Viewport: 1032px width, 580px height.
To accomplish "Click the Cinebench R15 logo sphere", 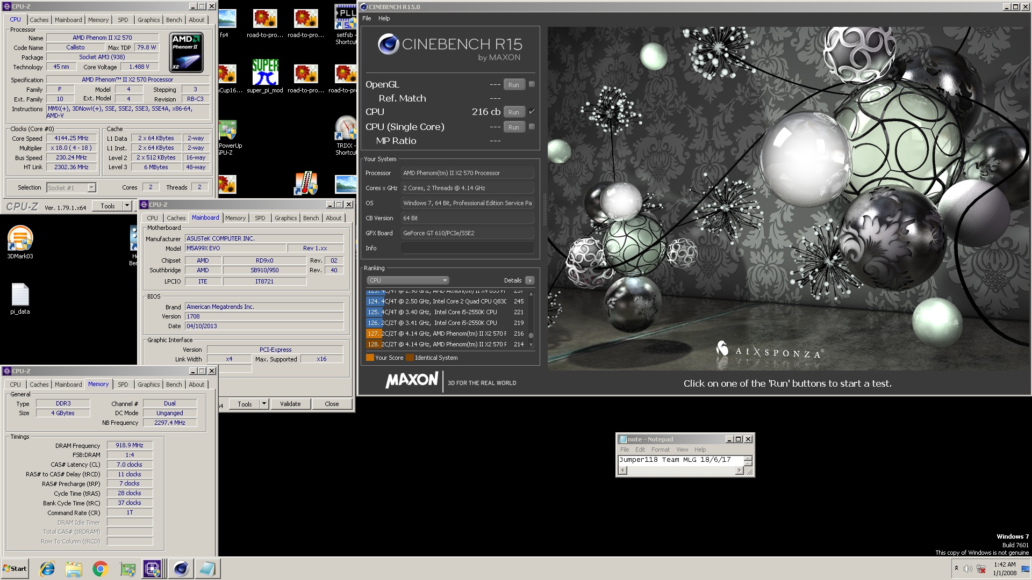I will [x=388, y=45].
